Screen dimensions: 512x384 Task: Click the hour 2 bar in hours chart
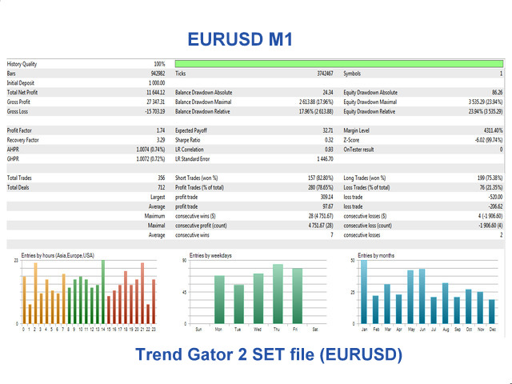point(35,294)
